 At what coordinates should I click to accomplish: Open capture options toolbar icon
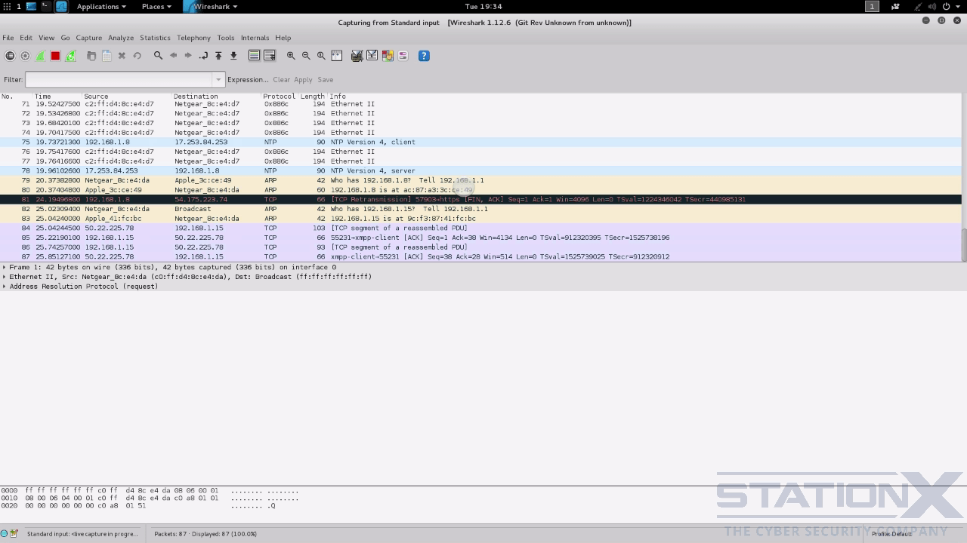coord(25,56)
